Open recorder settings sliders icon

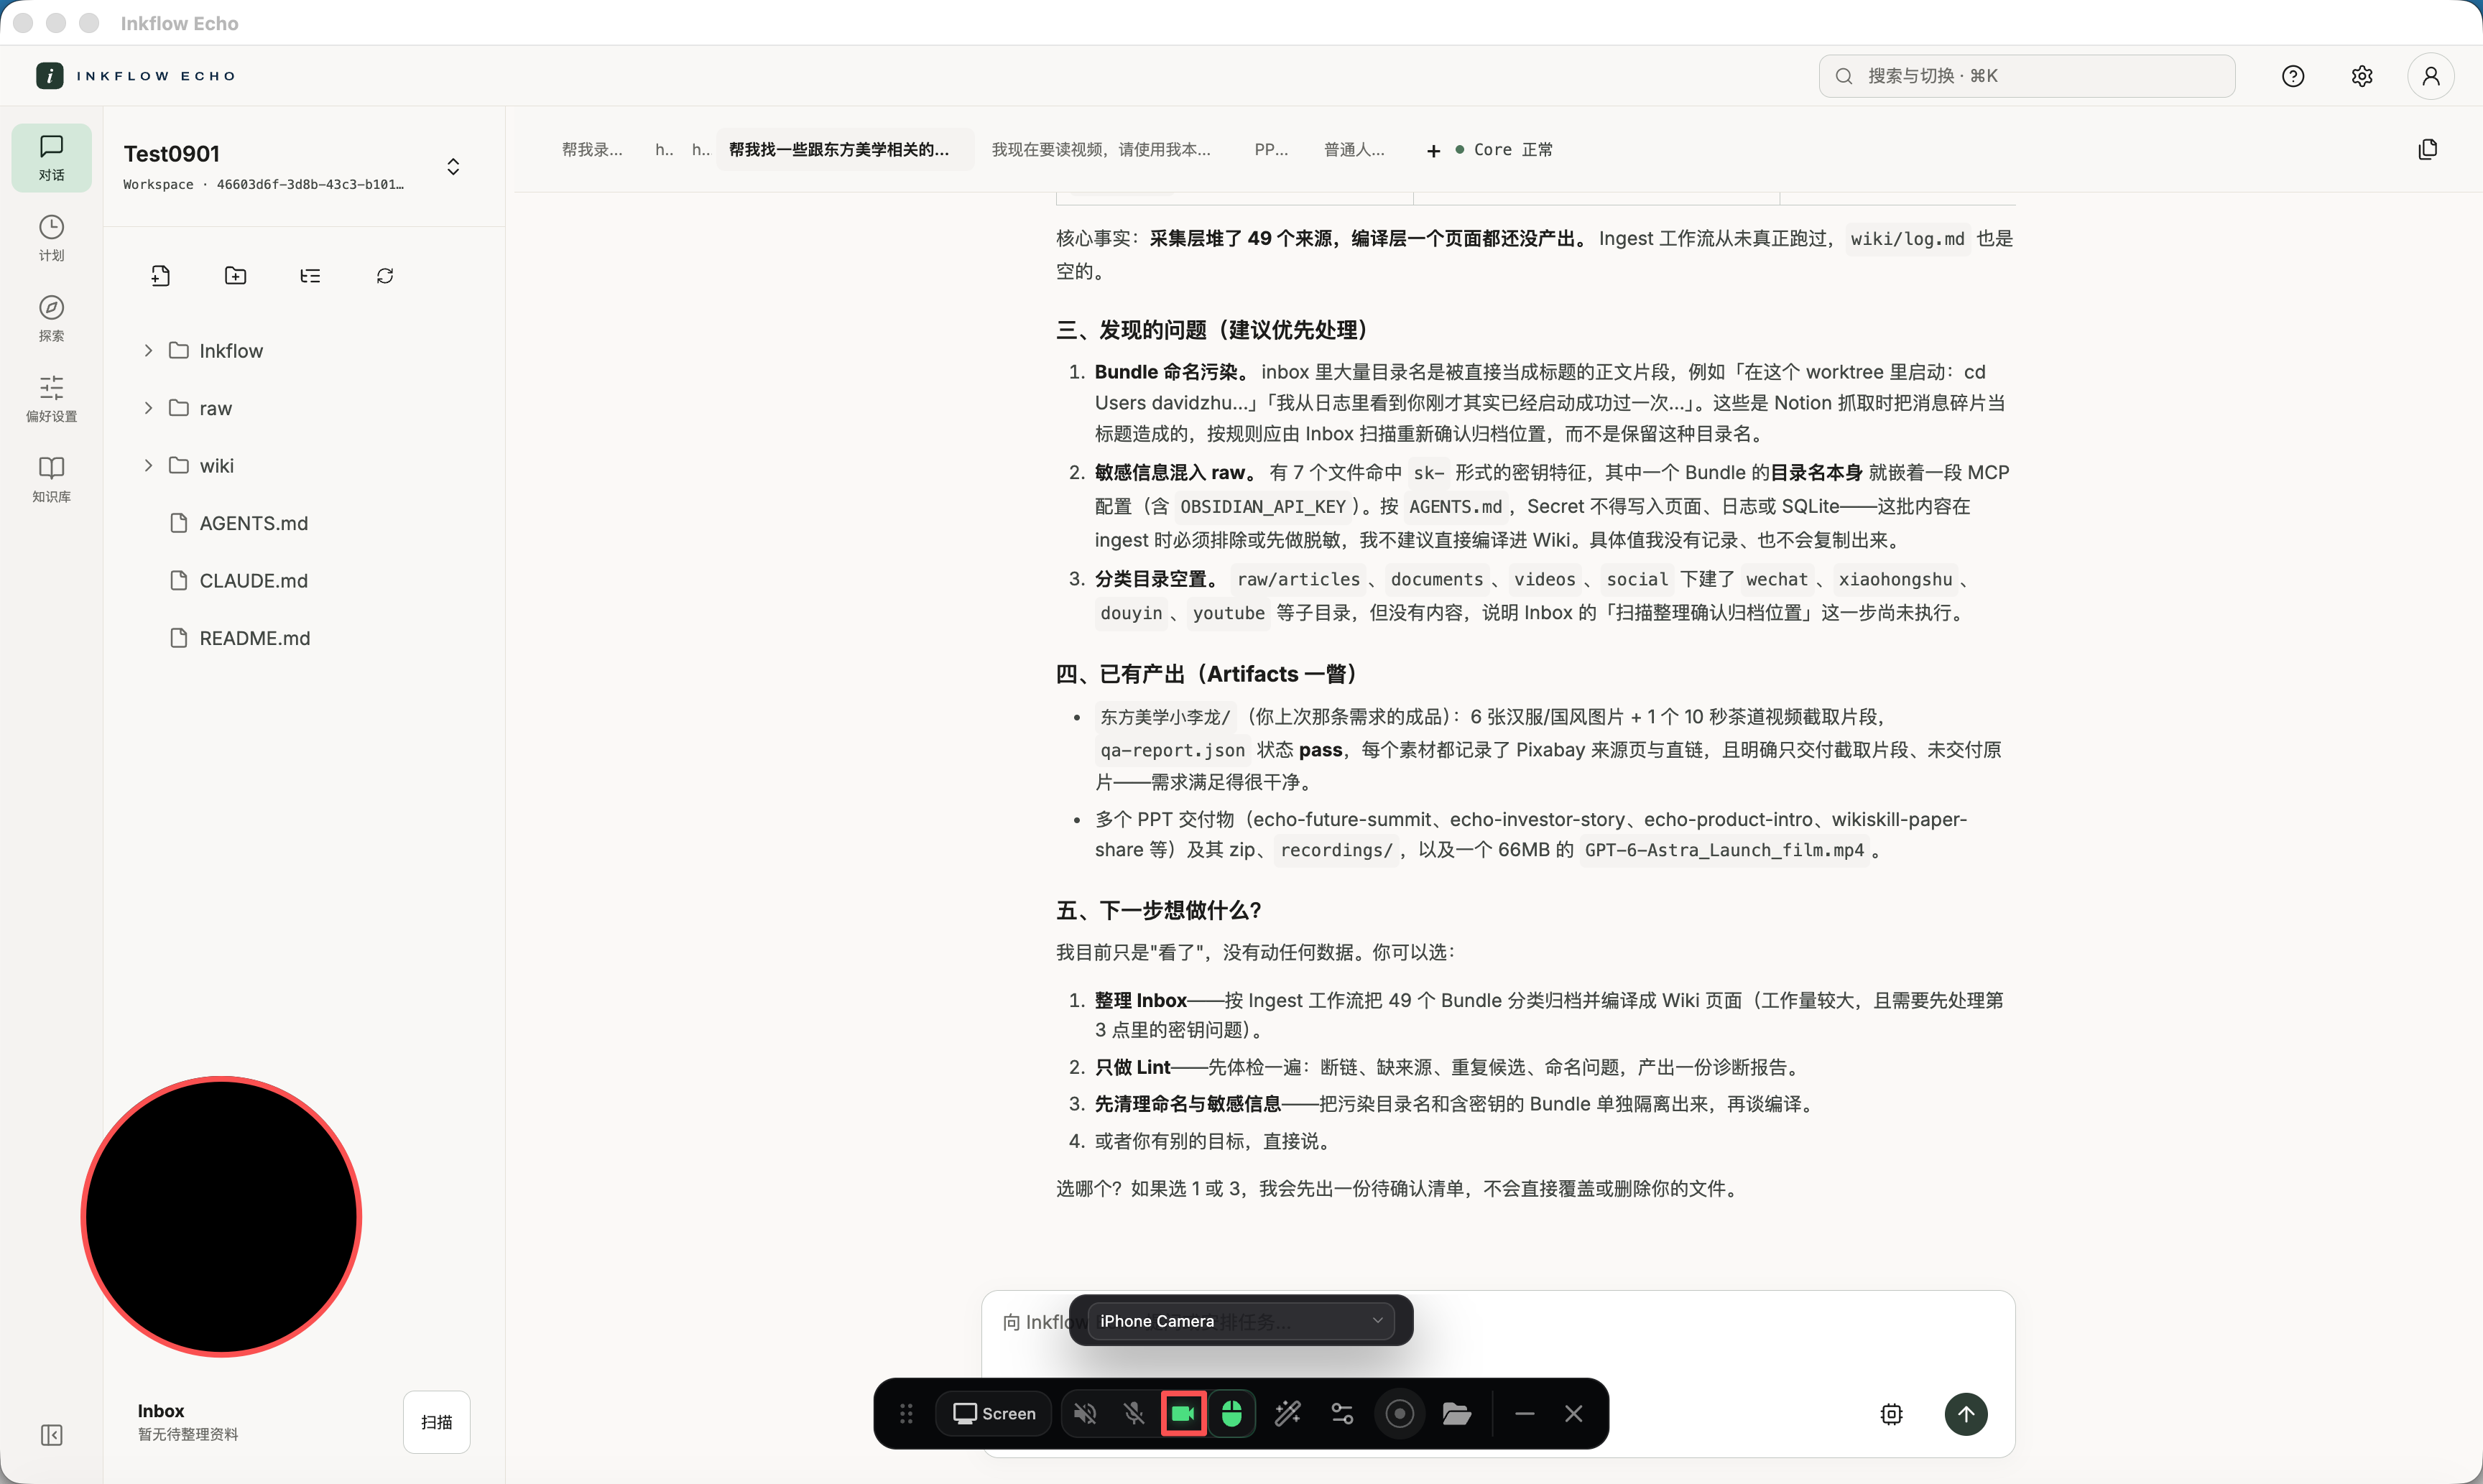[1342, 1413]
